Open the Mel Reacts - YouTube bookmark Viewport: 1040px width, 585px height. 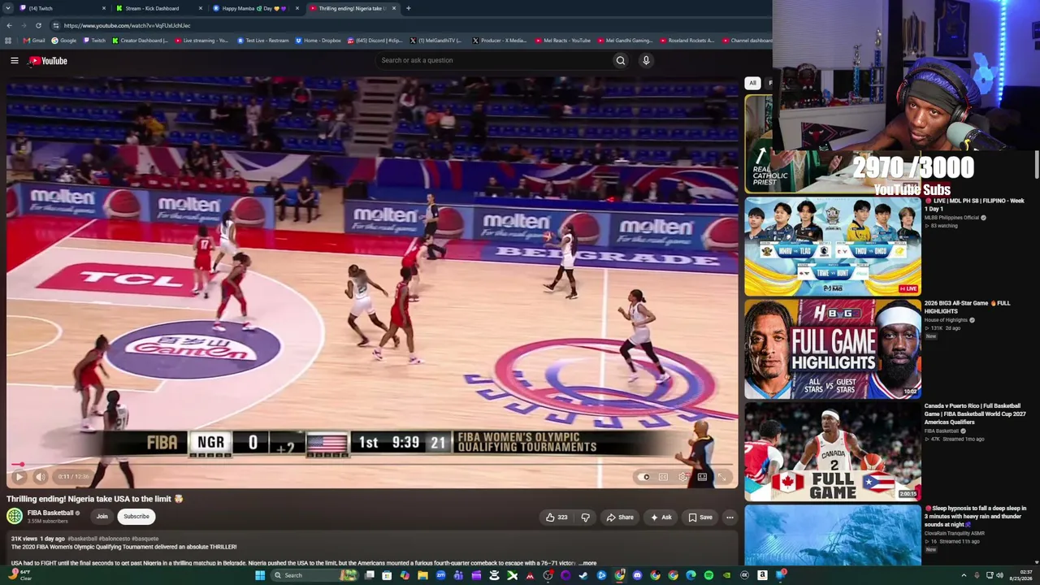562,41
